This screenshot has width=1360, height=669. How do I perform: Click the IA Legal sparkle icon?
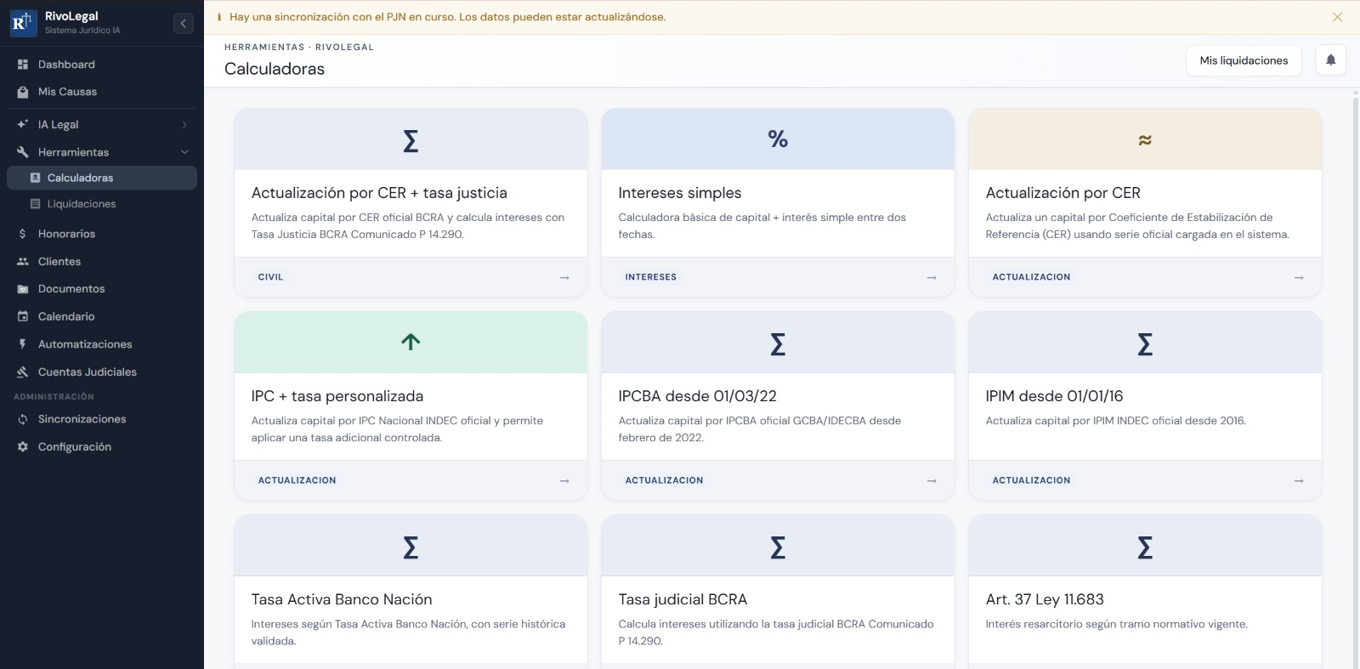pos(23,124)
